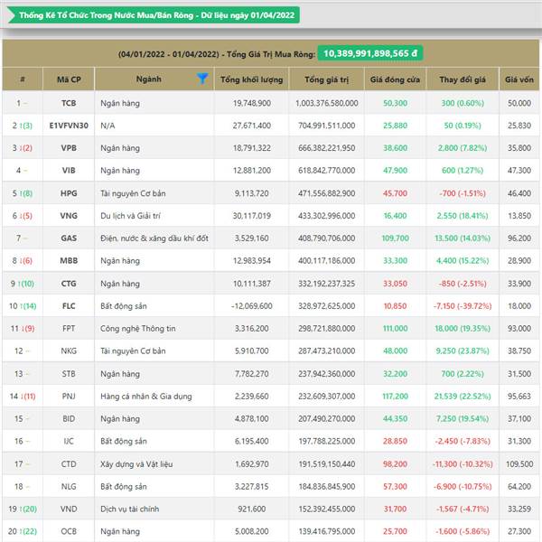Click total value 152,392,455,000
Viewport: 542px width, 542px height.
coord(327,509)
